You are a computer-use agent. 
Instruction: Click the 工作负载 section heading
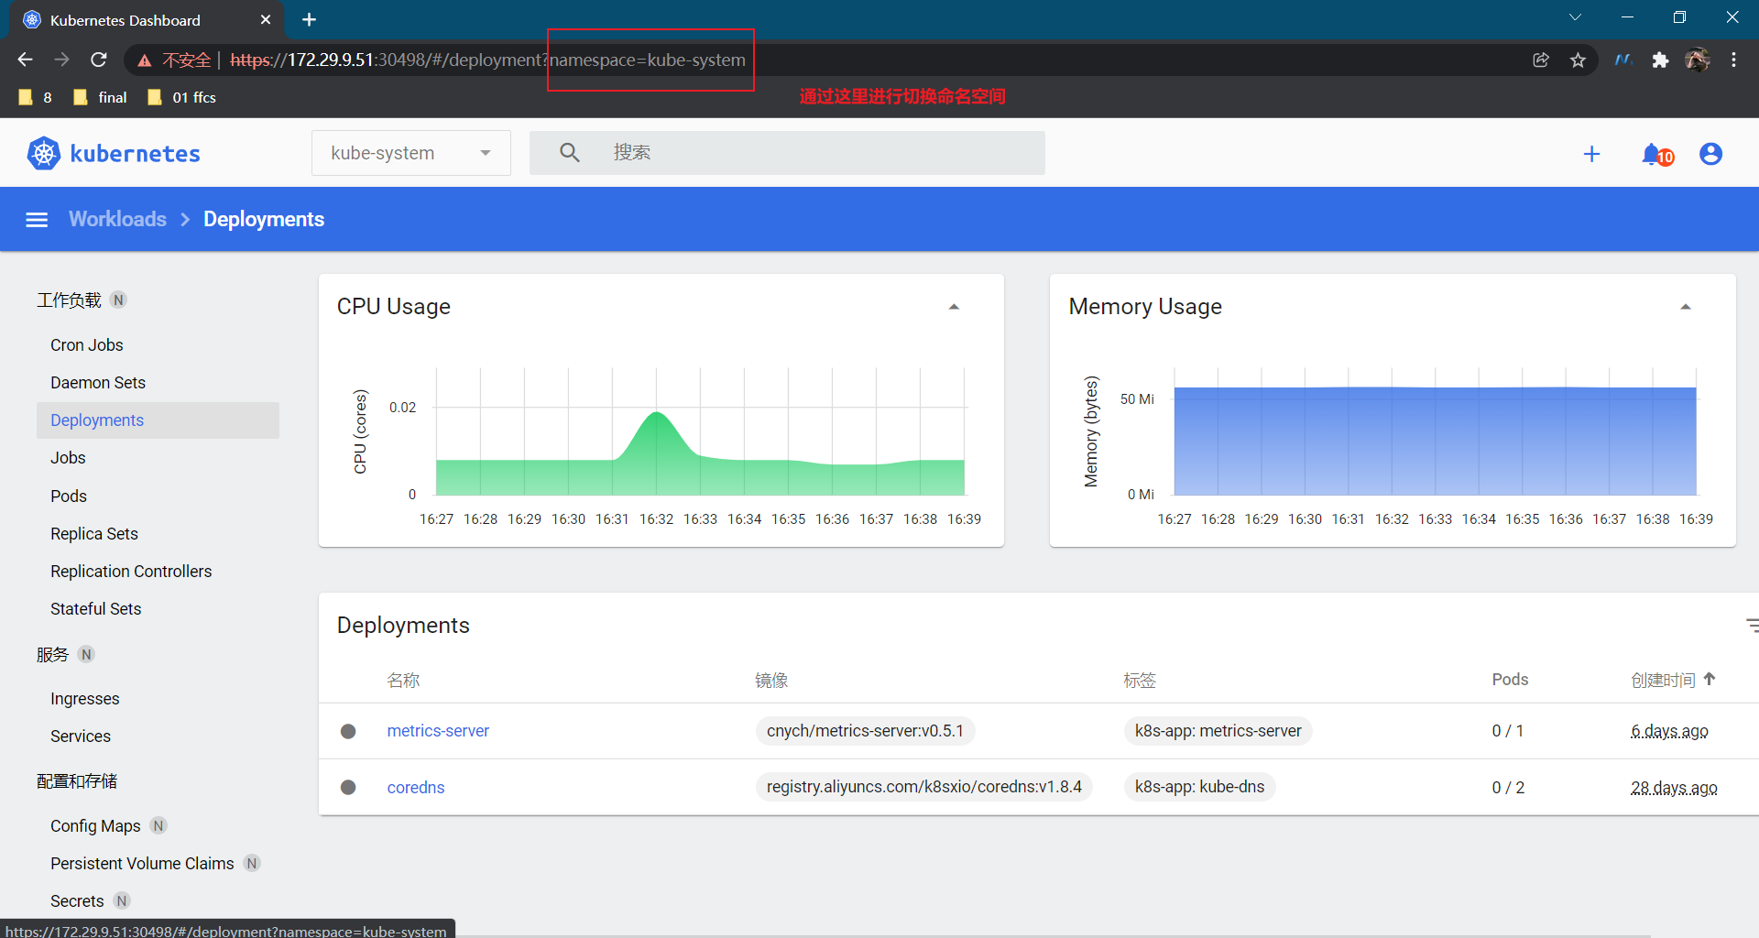(x=69, y=300)
